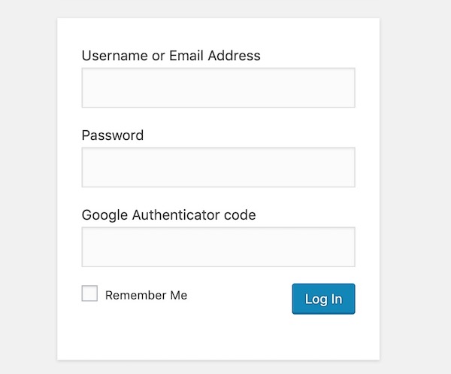Select the Google Authenticator code field
The image size is (451, 374).
218,247
